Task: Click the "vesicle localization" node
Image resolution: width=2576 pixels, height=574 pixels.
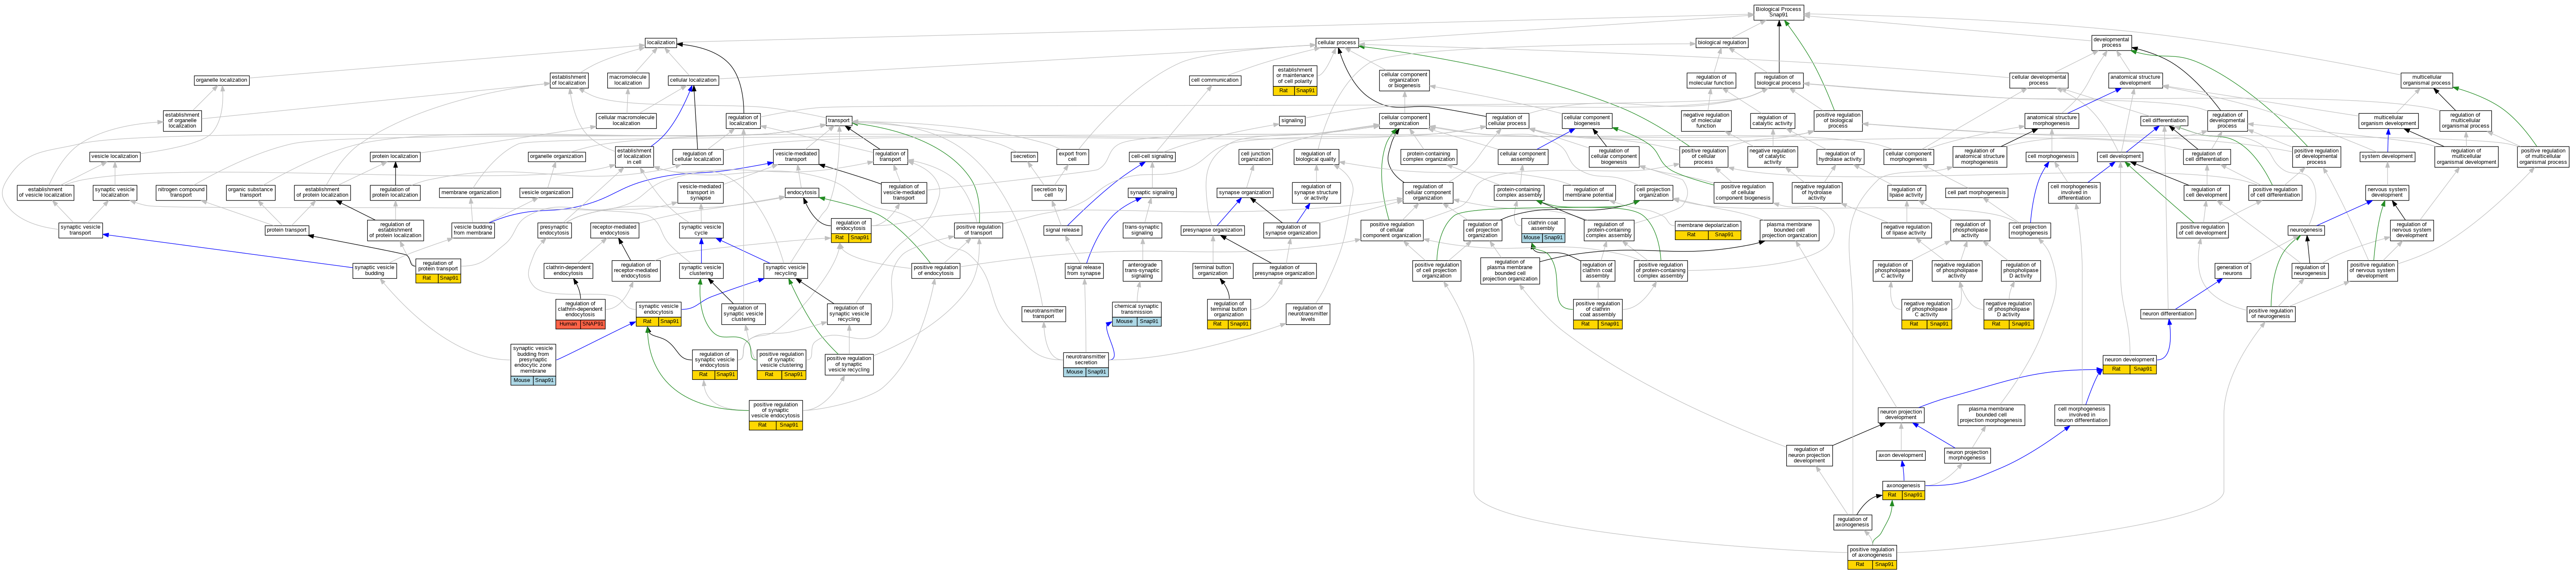Action: click(115, 157)
